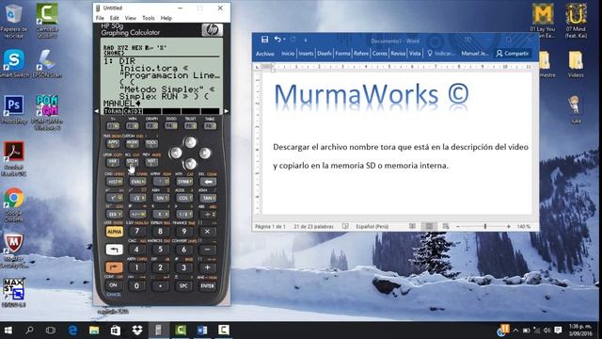Open the Revisar ribbon tab
Image resolution: width=602 pixels, height=339 pixels.
(x=398, y=54)
